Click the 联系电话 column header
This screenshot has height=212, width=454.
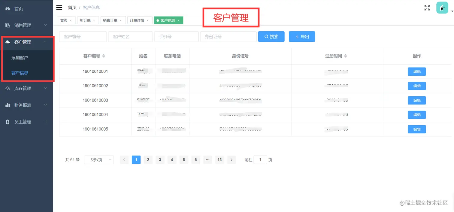tap(172, 56)
